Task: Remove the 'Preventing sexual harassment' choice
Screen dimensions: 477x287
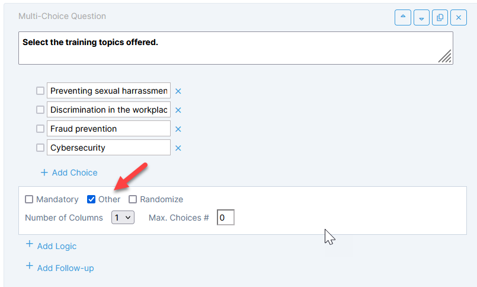Action: tap(178, 91)
